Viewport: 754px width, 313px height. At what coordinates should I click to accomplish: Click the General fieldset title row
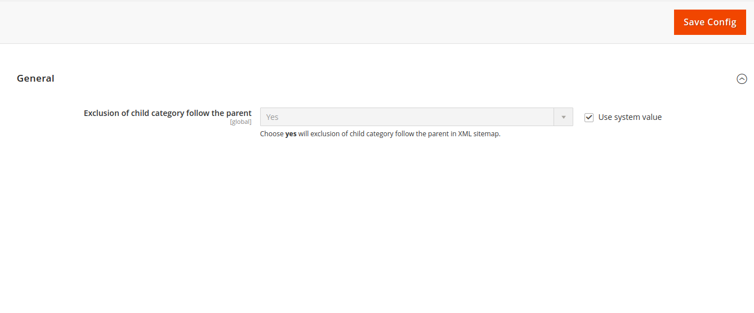[372, 79]
